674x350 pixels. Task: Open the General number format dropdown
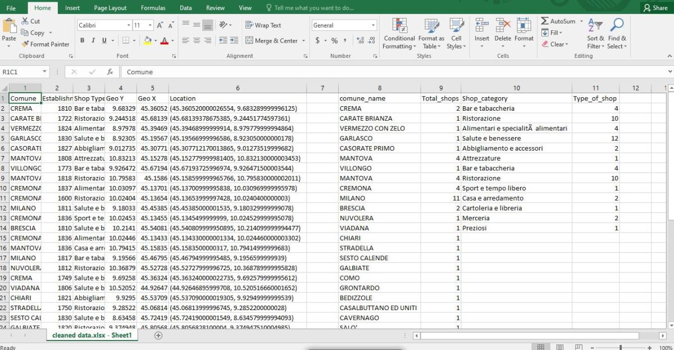click(x=373, y=25)
